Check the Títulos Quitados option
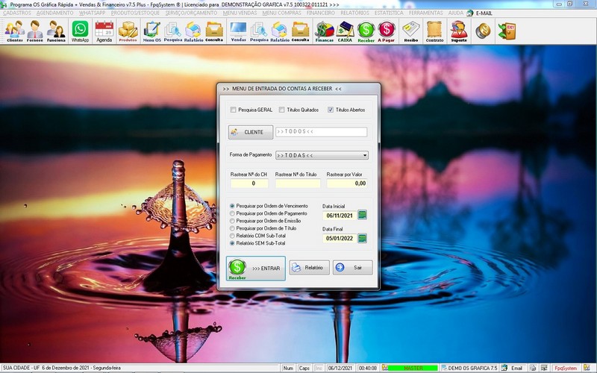 pyautogui.click(x=282, y=110)
